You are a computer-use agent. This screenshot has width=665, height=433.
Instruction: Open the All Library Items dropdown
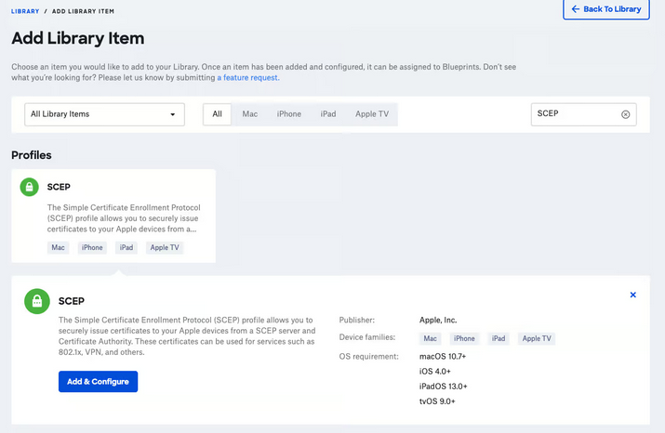103,114
